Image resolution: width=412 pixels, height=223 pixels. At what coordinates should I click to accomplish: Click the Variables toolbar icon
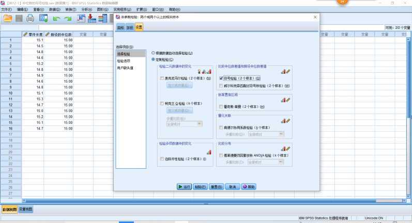pyautogui.click(x=102, y=19)
